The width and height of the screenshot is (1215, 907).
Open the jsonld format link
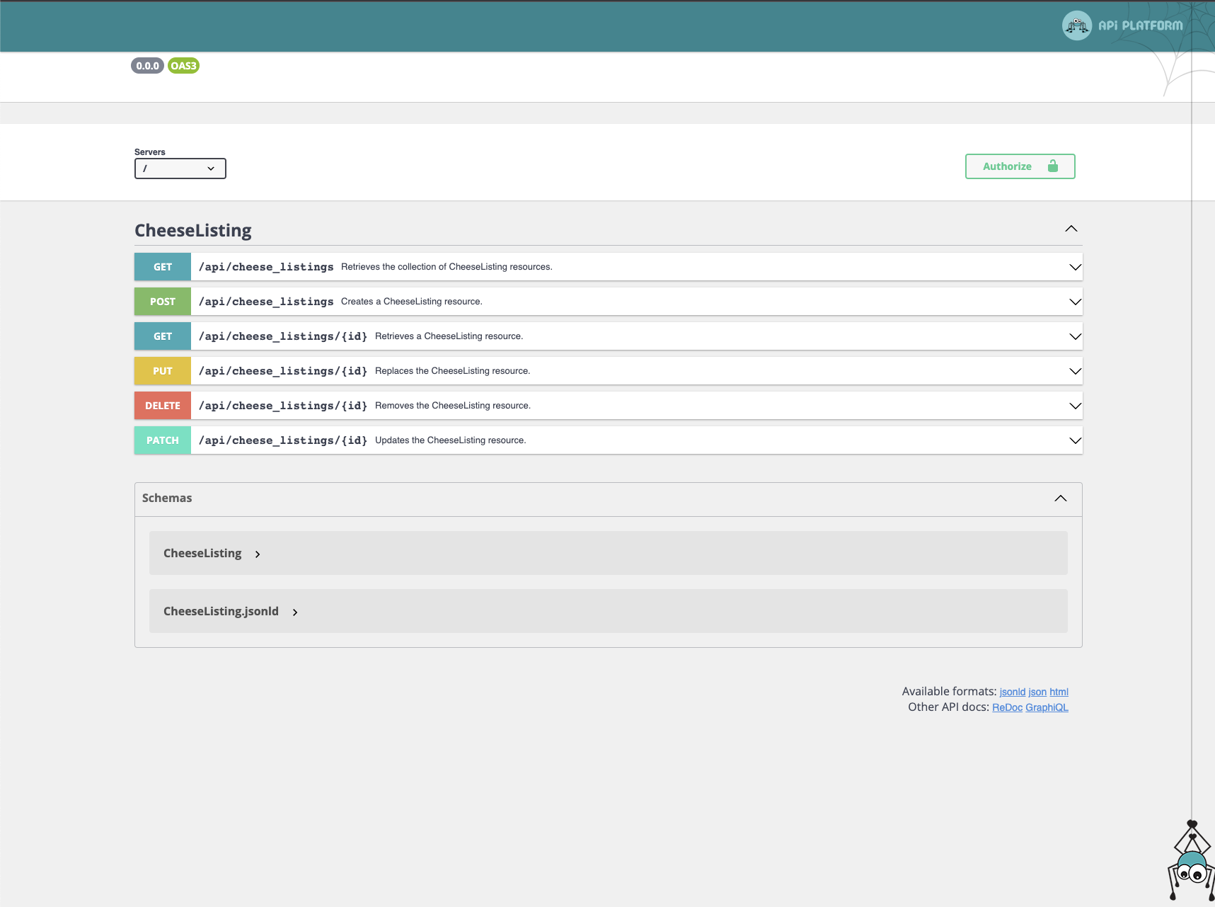click(x=1012, y=692)
